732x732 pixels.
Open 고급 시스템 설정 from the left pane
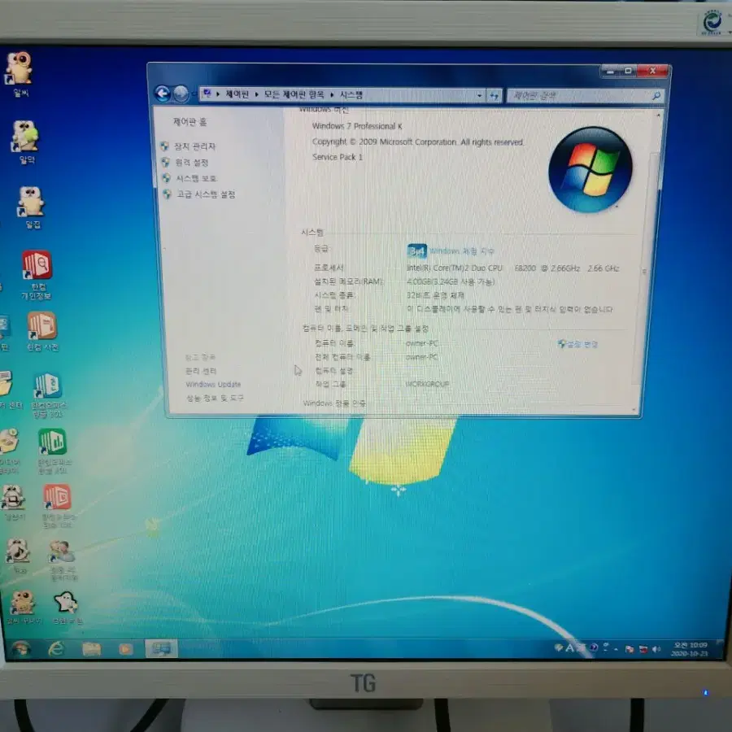tap(206, 194)
